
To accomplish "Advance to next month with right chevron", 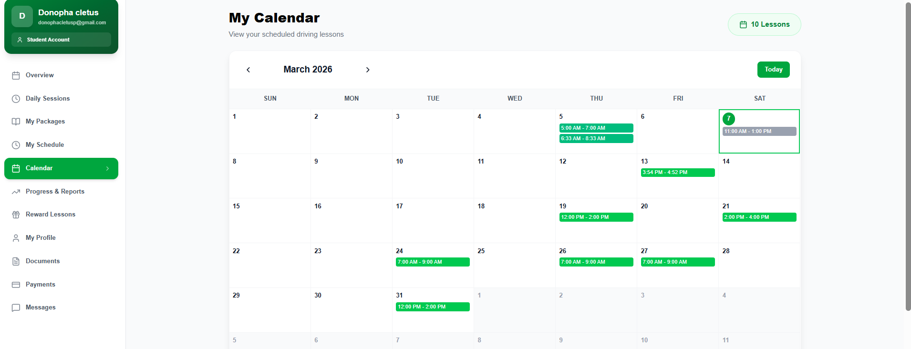I will click(368, 70).
